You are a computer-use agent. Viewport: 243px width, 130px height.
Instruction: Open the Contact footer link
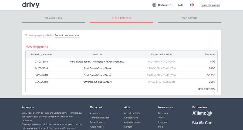[x=128, y=127]
